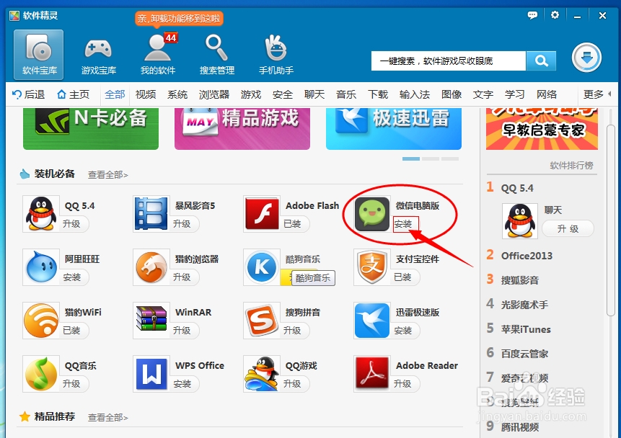
Task: Go to 主页 home
Action: (x=74, y=94)
